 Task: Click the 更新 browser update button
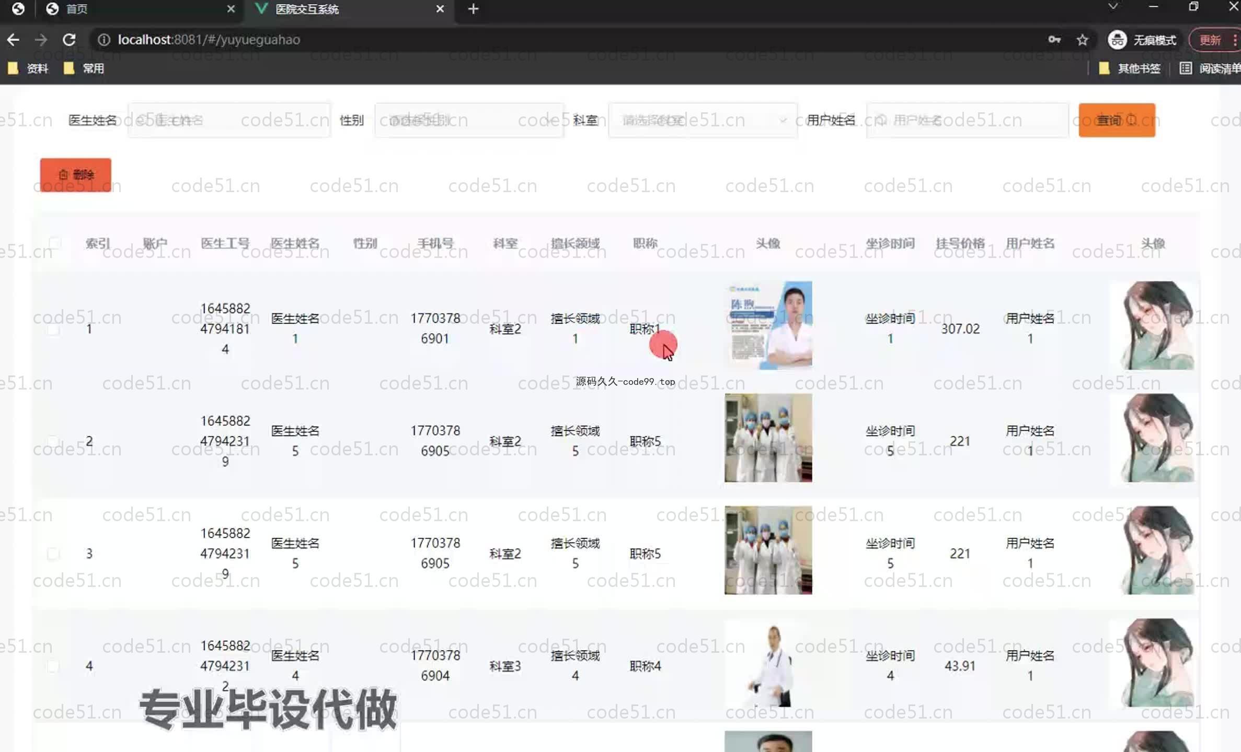coord(1210,40)
